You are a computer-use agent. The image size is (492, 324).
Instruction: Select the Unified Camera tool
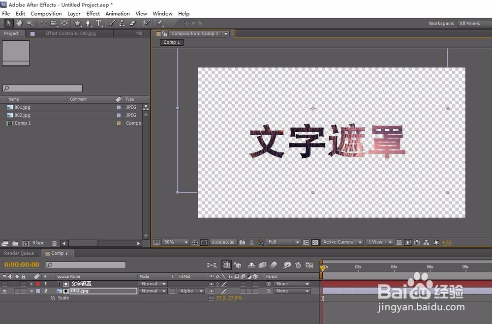click(x=54, y=23)
